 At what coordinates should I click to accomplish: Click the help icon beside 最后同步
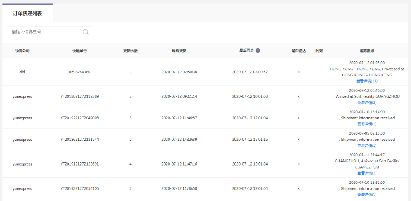[x=258, y=51]
